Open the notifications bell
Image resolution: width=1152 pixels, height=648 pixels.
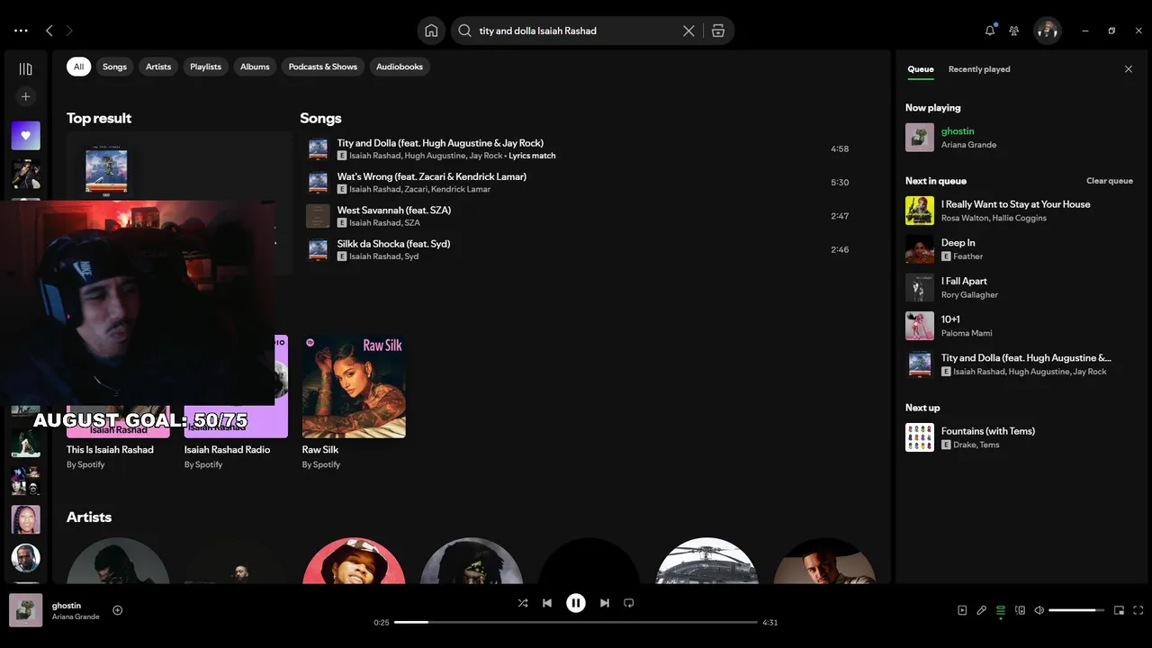[x=990, y=31]
